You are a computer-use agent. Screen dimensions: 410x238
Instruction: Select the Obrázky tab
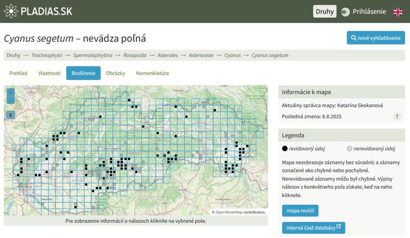tap(116, 73)
